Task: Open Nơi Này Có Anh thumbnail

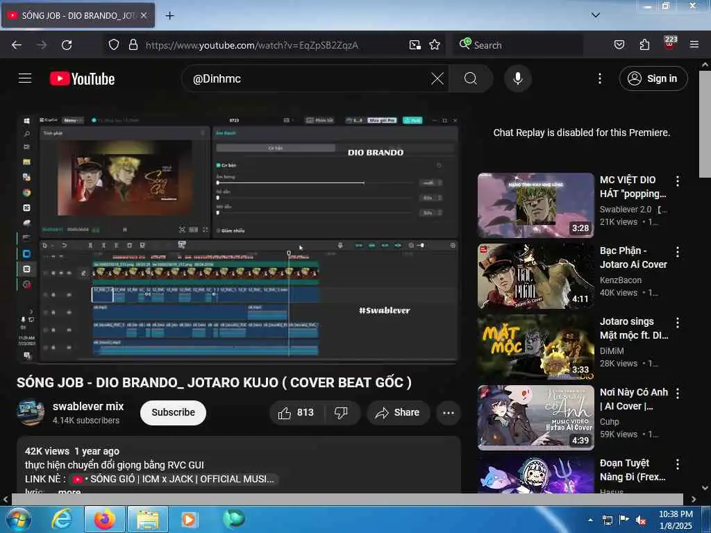Action: tap(535, 417)
